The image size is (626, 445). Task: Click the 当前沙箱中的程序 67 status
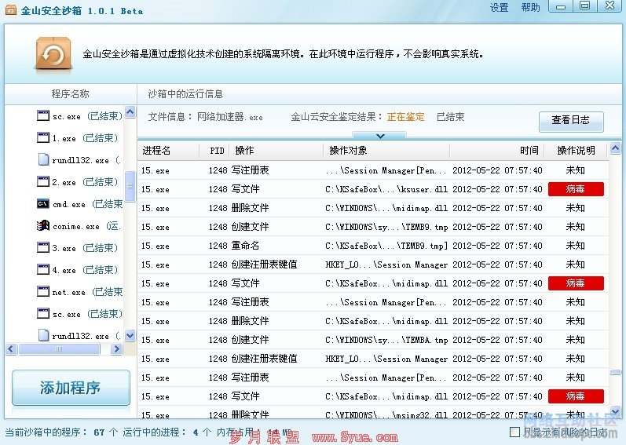coord(61,432)
